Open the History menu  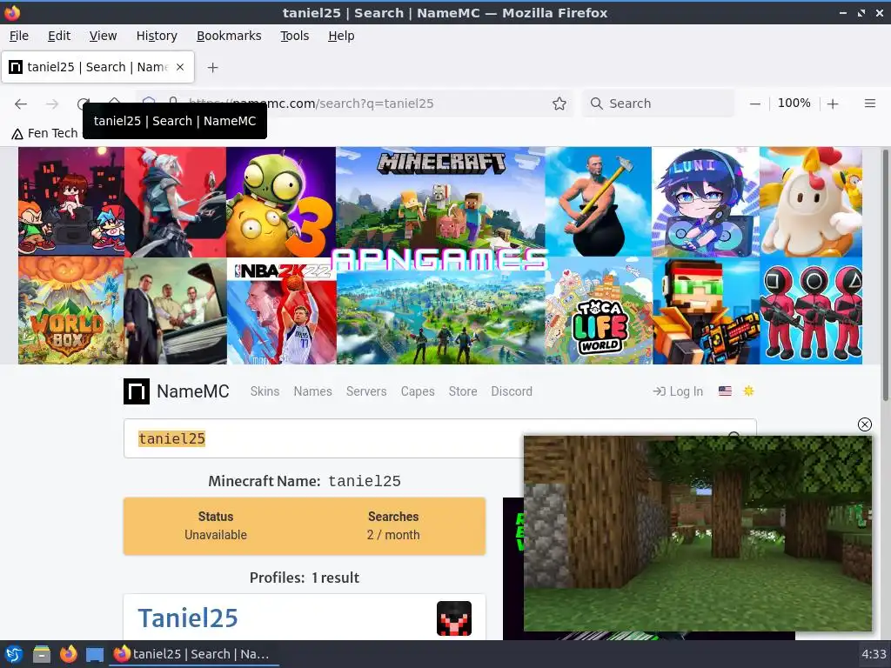pyautogui.click(x=157, y=36)
